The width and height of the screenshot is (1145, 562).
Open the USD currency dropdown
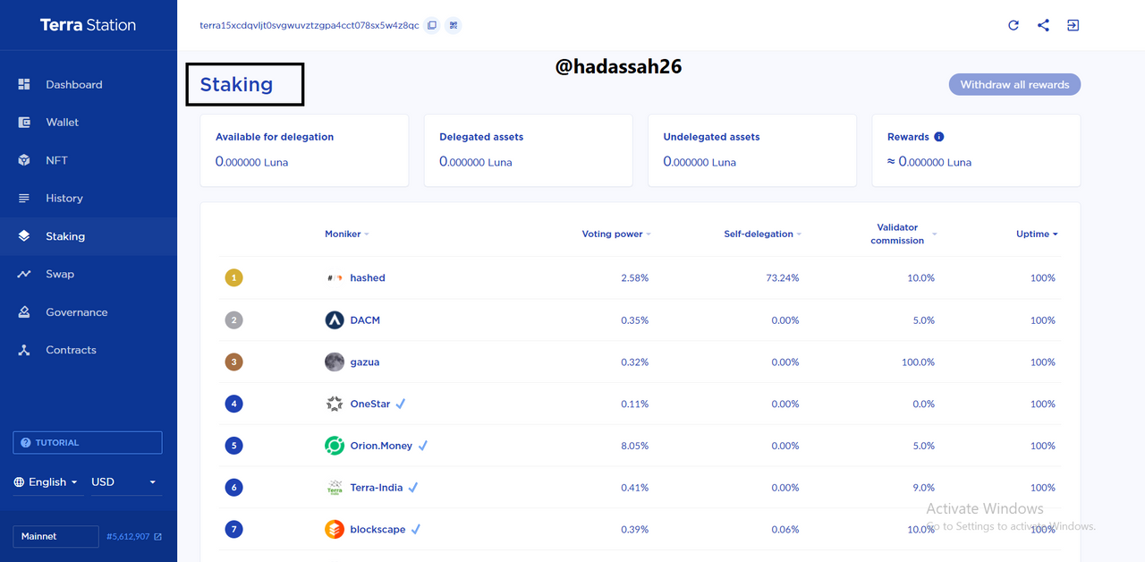(x=124, y=481)
